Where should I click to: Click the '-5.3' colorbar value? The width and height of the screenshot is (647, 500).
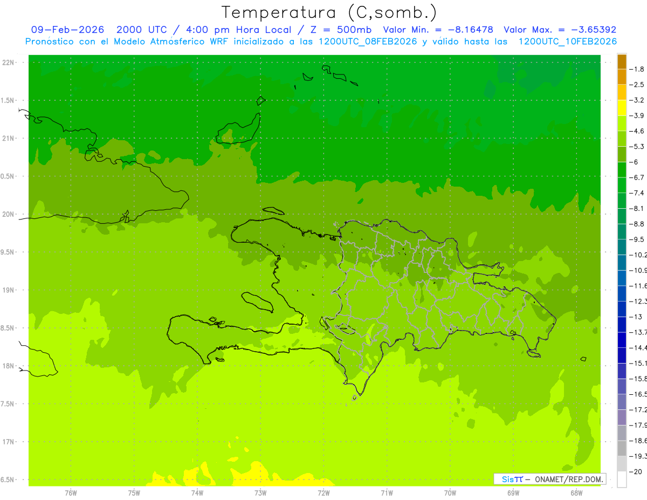point(637,147)
